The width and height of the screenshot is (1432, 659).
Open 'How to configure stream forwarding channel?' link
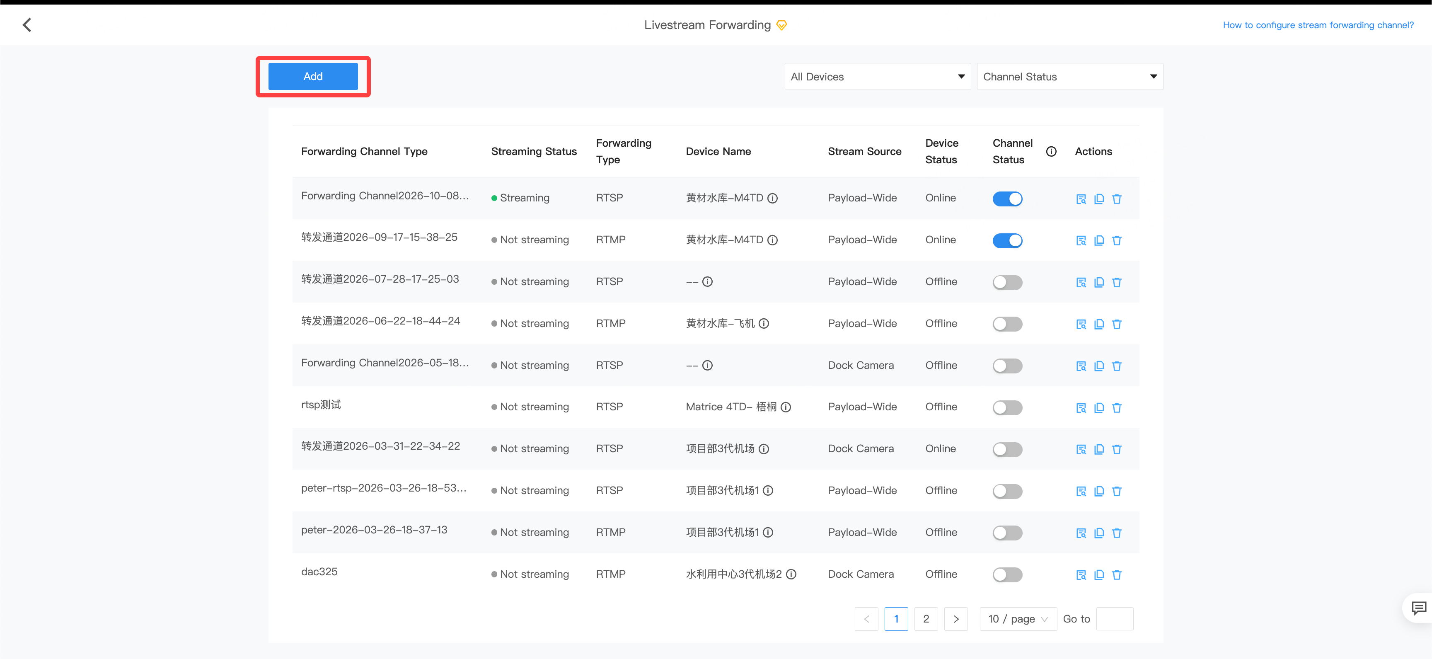tap(1318, 25)
